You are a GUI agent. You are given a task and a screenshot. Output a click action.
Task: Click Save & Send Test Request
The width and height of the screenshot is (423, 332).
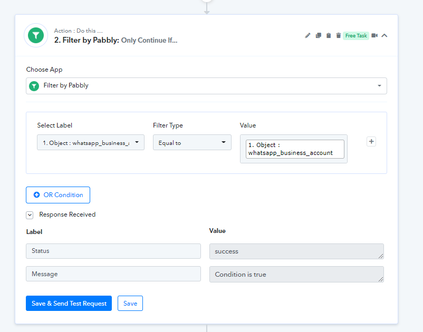click(69, 304)
